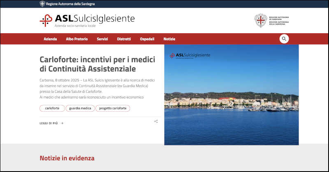Open the Carloforte incentivi article headline

97,64
